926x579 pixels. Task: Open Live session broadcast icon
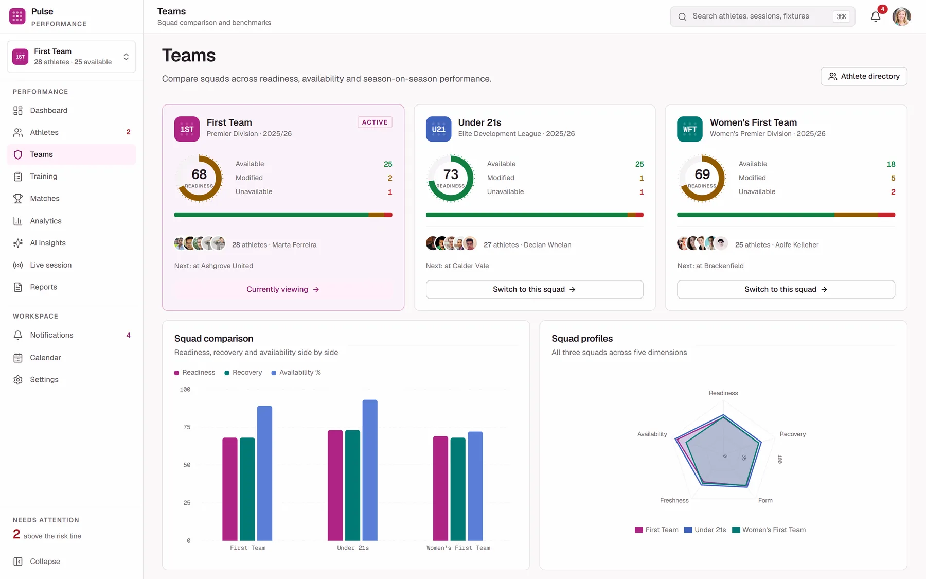tap(18, 265)
